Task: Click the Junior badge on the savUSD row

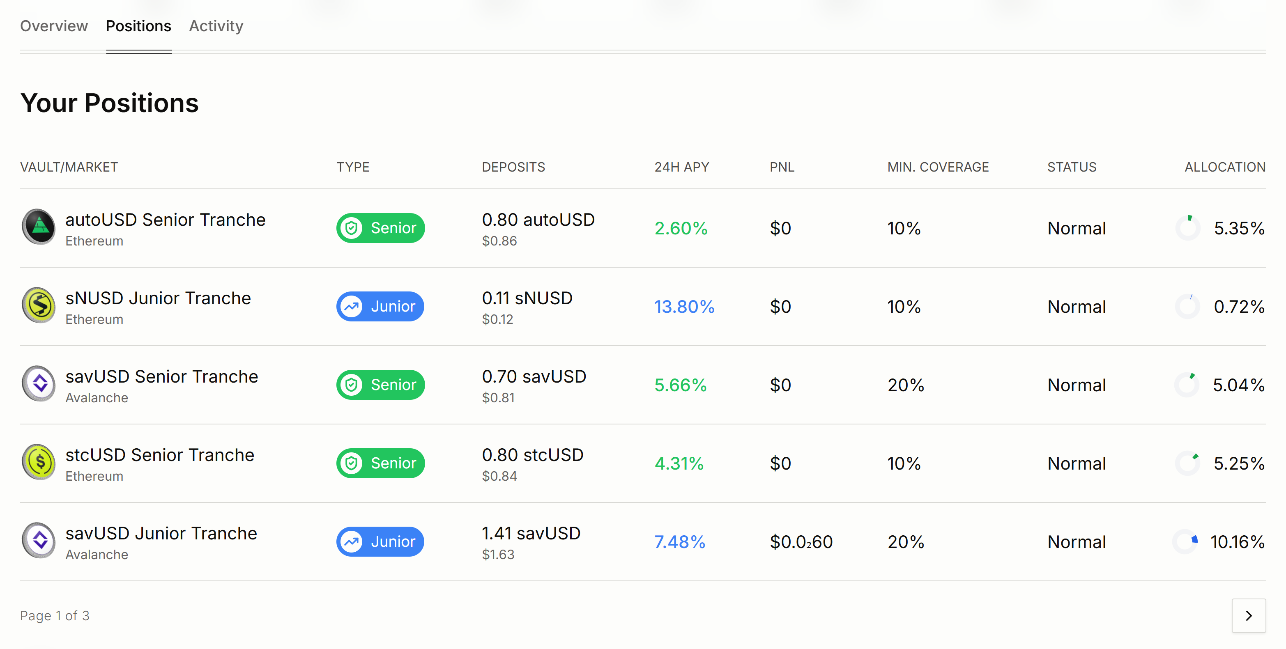Action: 380,541
